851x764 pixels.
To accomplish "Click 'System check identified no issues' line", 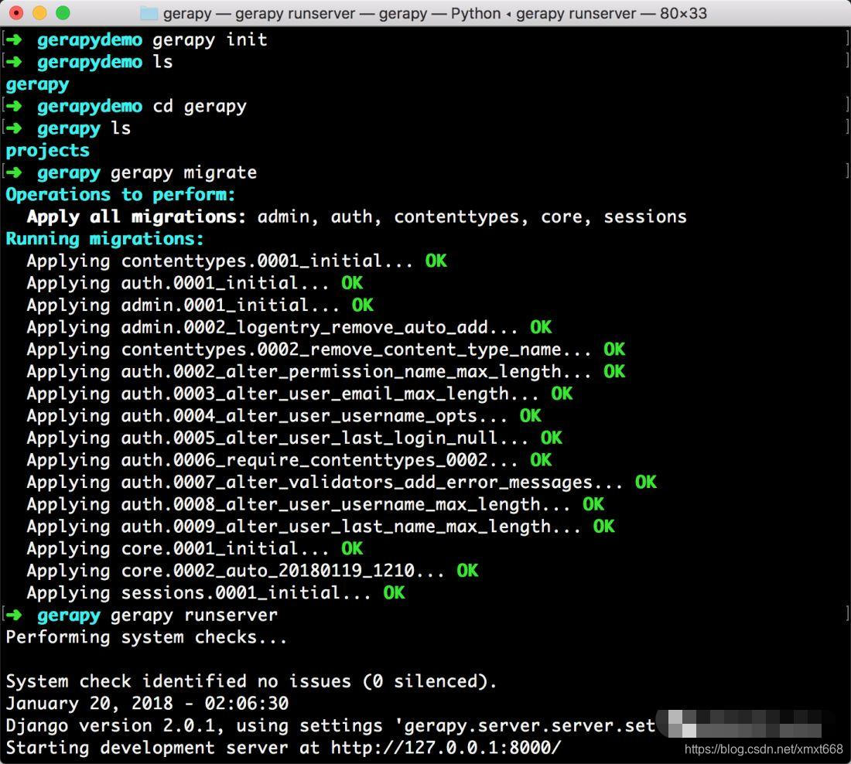I will point(251,681).
